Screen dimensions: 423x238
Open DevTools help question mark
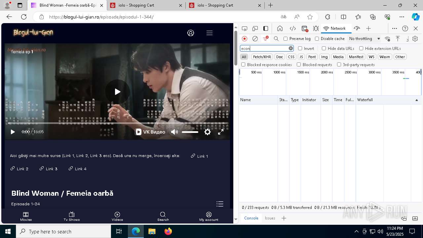[x=405, y=28]
